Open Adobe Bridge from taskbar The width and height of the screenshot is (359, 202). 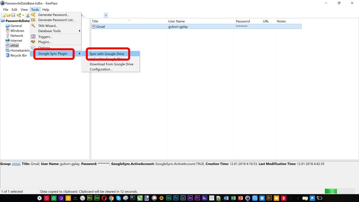coord(269,198)
